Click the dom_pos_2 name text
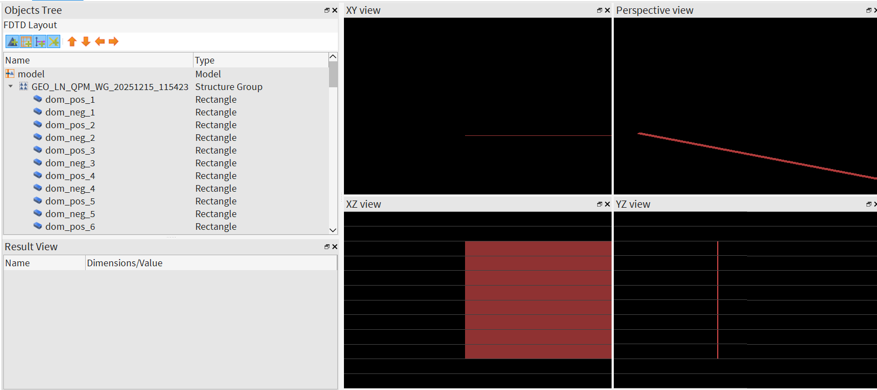Image resolution: width=877 pixels, height=390 pixels. 70,125
